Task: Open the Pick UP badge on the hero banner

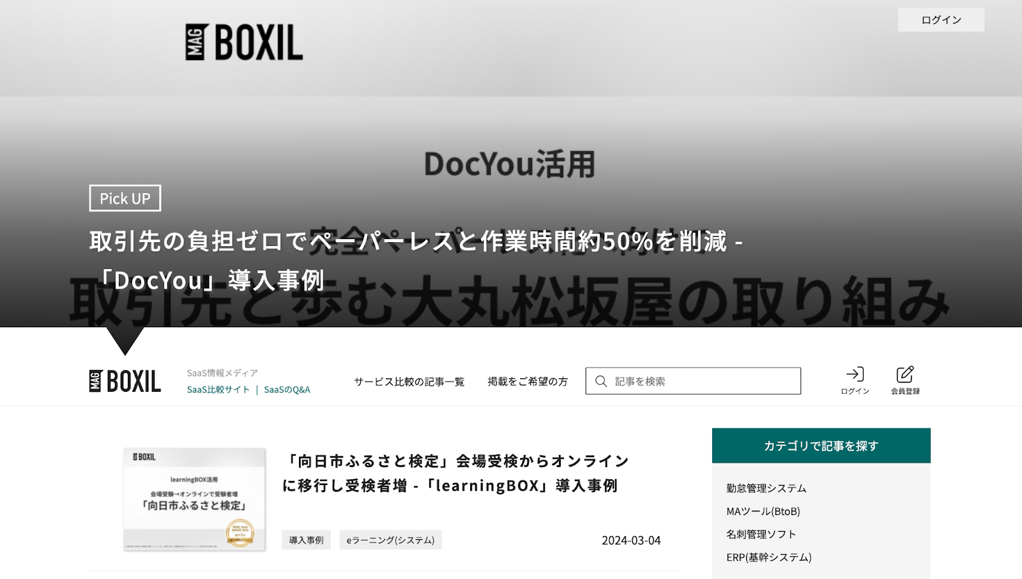Action: pyautogui.click(x=125, y=198)
